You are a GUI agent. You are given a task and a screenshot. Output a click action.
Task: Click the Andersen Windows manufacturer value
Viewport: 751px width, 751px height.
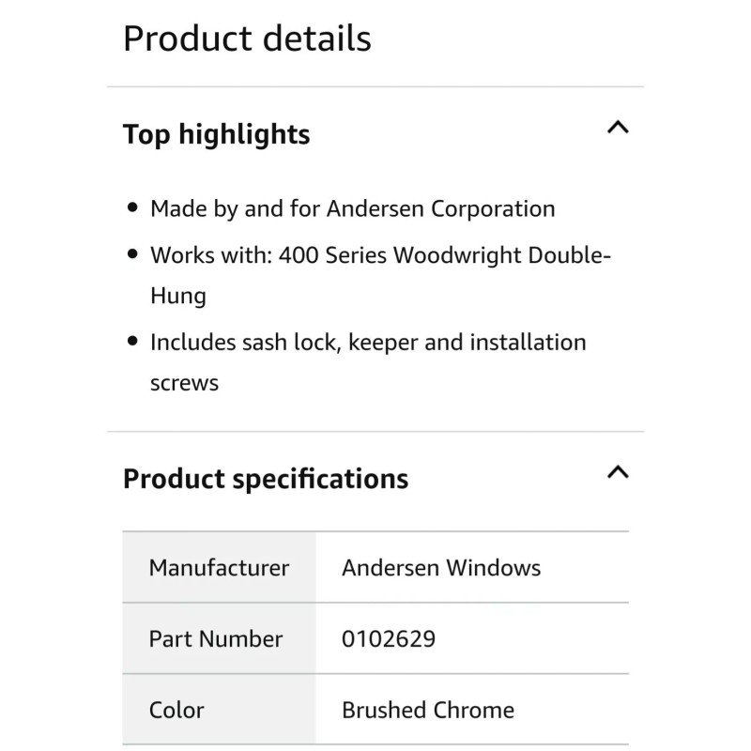pyautogui.click(x=441, y=568)
